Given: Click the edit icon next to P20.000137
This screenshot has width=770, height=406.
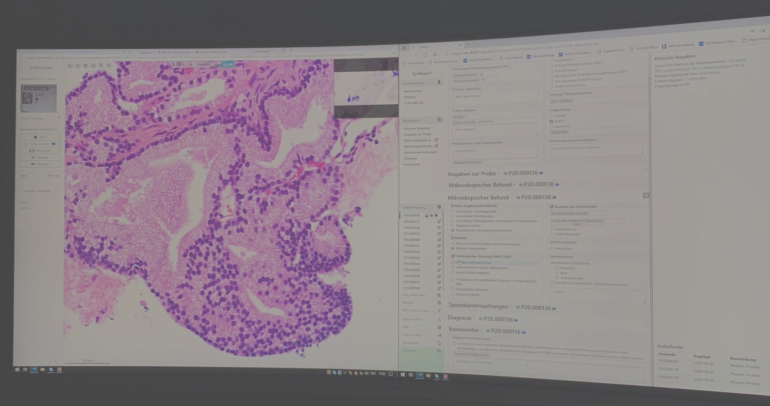Looking at the screenshot, I should (x=439, y=222).
